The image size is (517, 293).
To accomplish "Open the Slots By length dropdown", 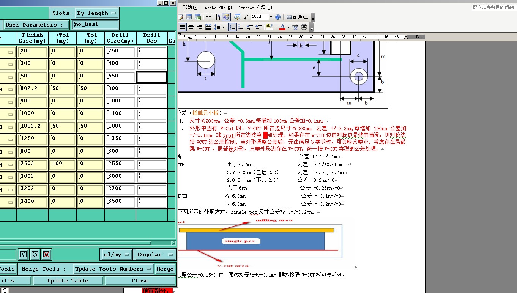I will tap(97, 13).
